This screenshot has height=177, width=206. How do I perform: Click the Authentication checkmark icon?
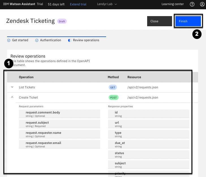point(37,40)
